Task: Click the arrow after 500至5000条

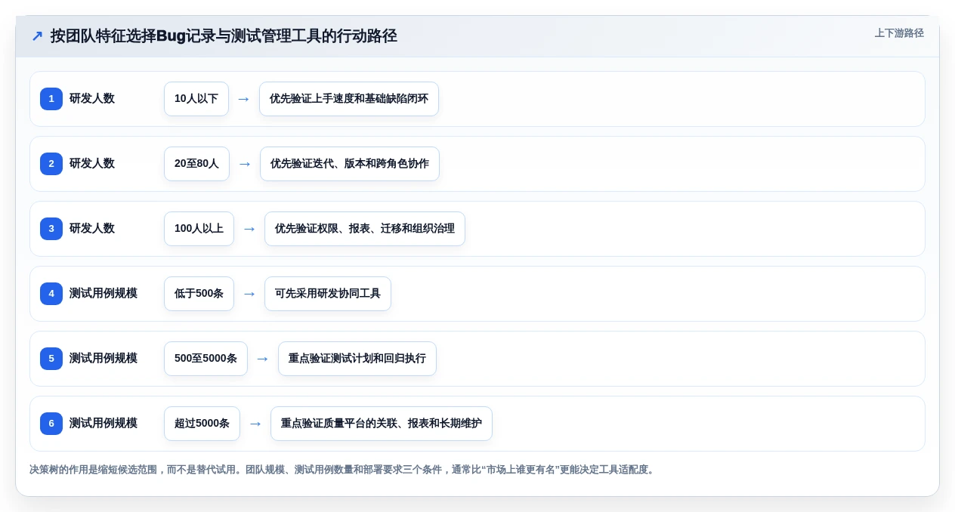Action: (263, 359)
